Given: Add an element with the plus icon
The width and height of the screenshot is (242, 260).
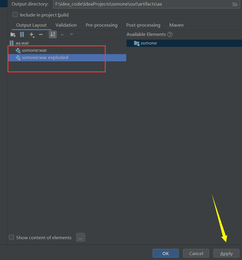Looking at the screenshot, I should (31, 34).
